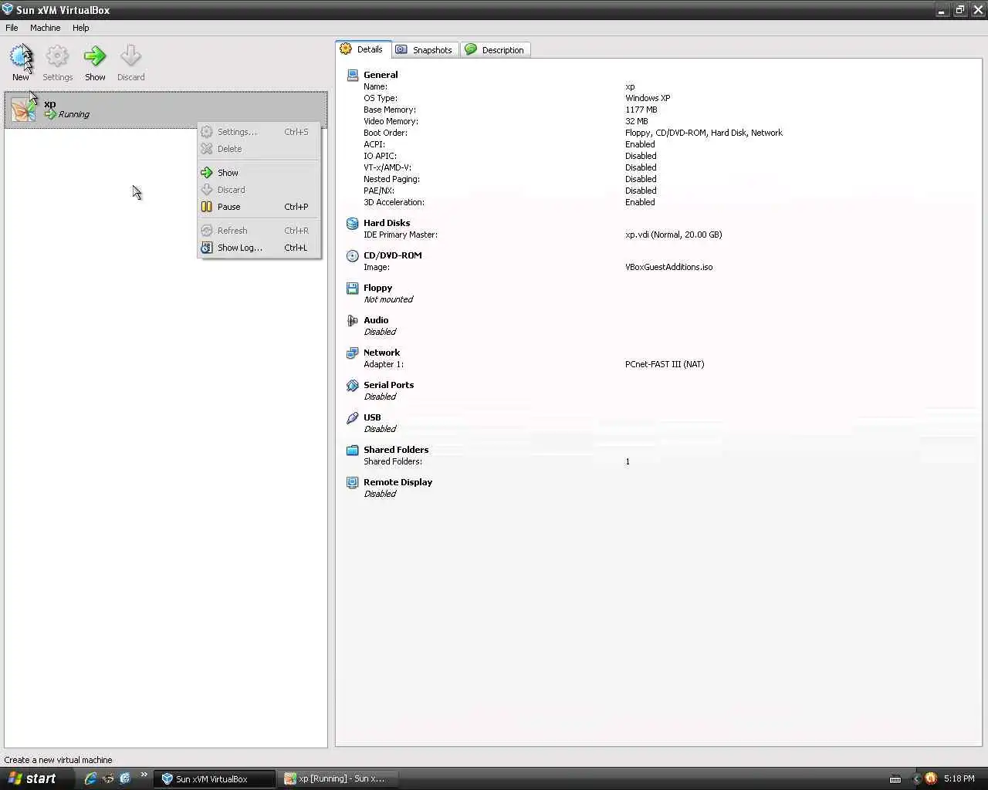Viewport: 988px width, 790px height.
Task: Choose Settings... in the context menu
Action: point(259,132)
